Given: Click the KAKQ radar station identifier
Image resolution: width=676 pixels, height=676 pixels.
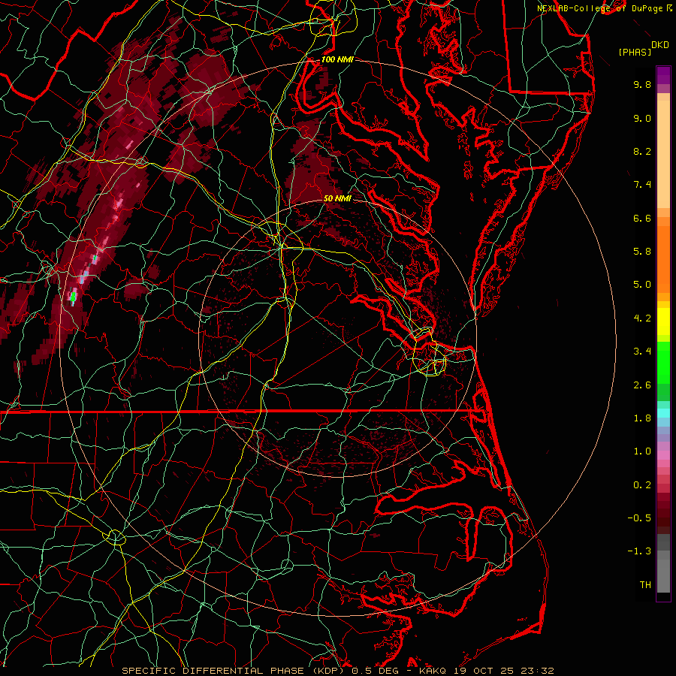Looking at the screenshot, I should pyautogui.click(x=433, y=671).
